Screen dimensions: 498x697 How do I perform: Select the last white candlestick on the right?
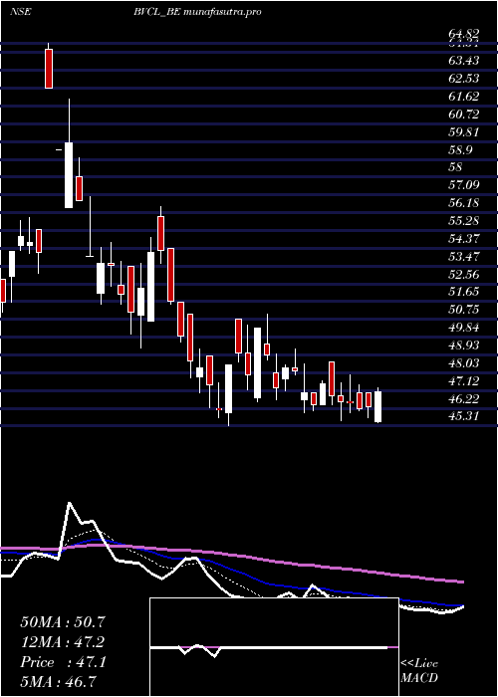[377, 406]
